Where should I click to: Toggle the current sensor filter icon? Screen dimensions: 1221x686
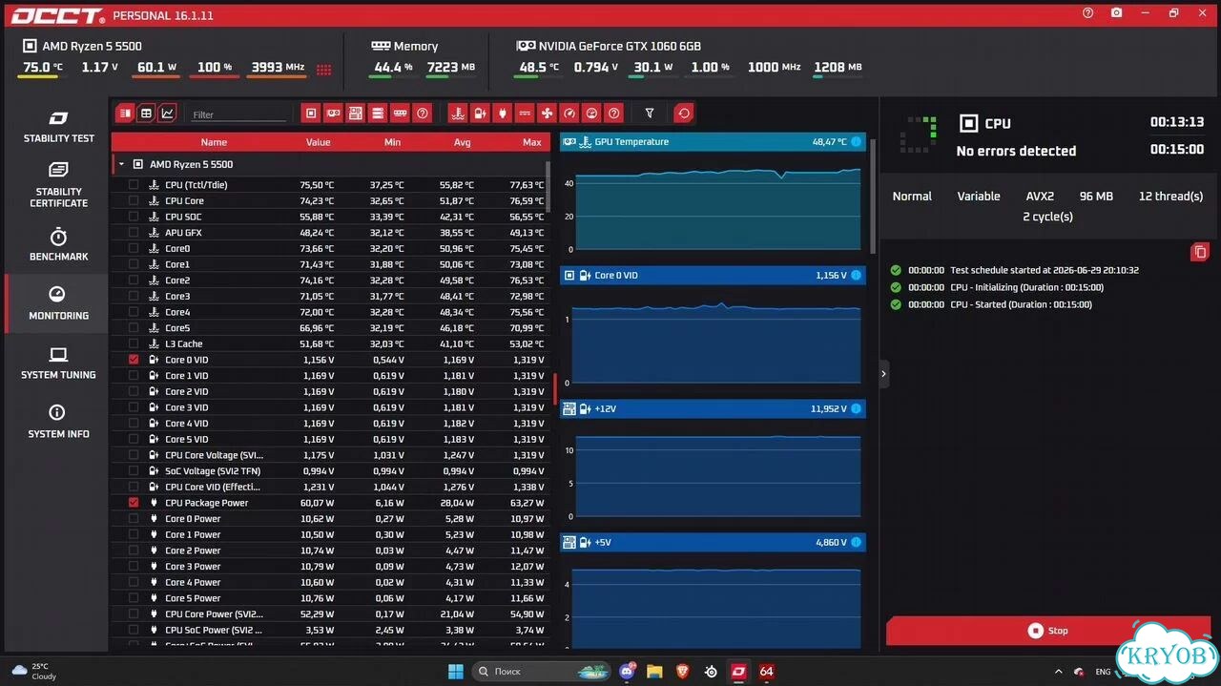click(x=525, y=114)
